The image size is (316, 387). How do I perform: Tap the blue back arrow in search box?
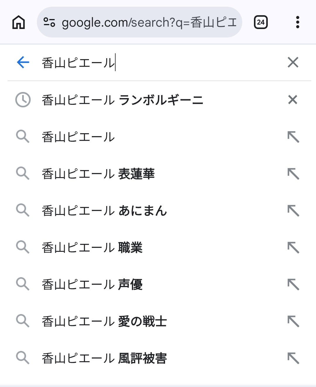click(23, 62)
